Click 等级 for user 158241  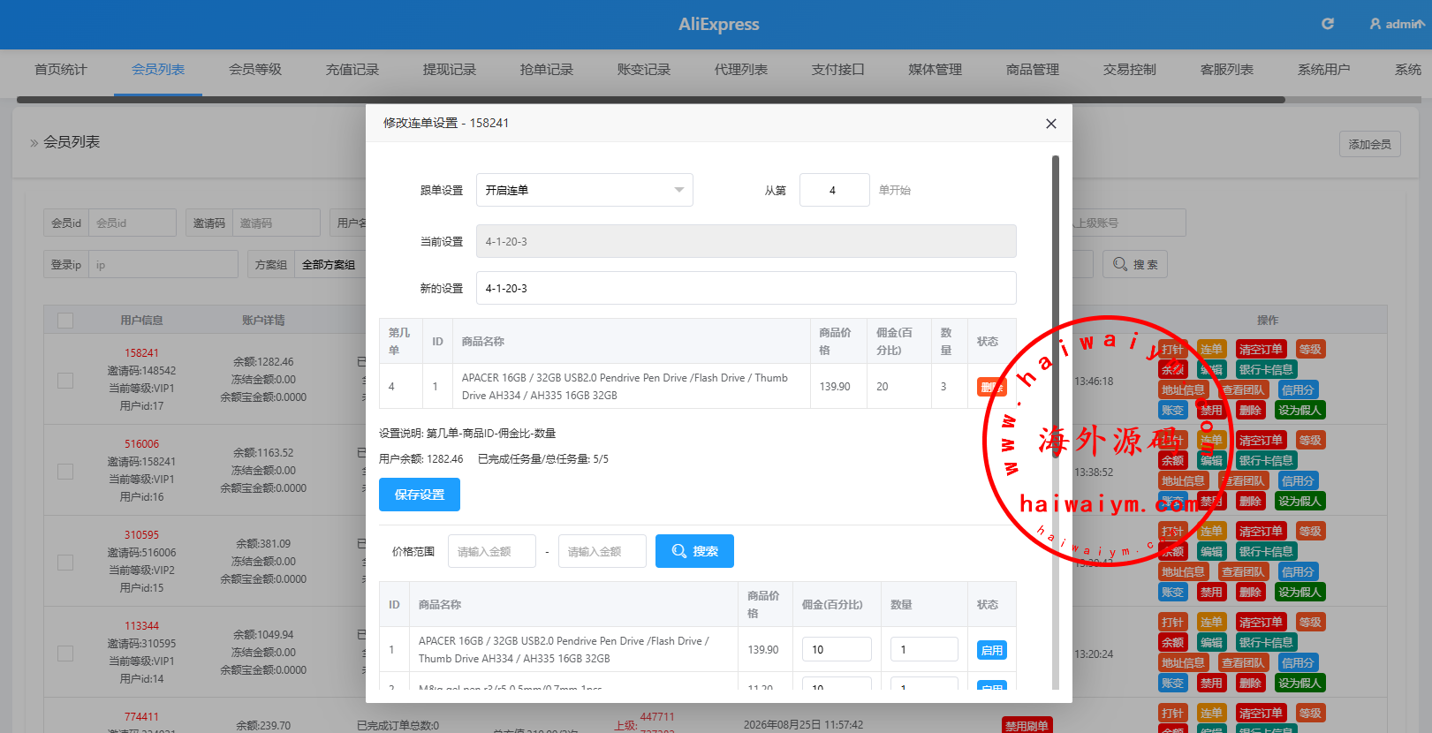pos(1310,350)
